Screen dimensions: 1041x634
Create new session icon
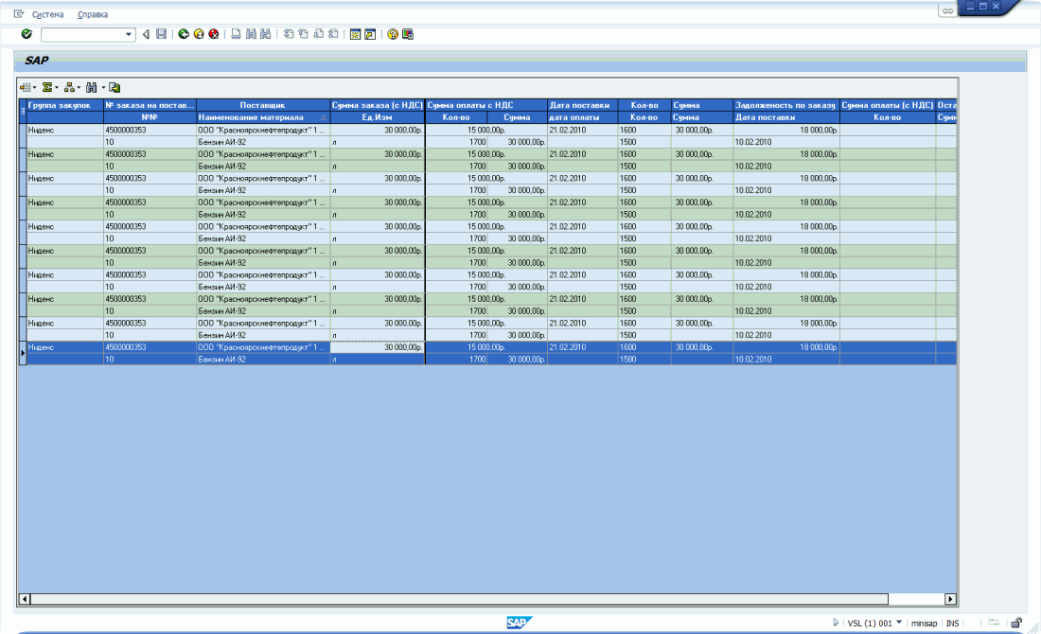tap(355, 34)
